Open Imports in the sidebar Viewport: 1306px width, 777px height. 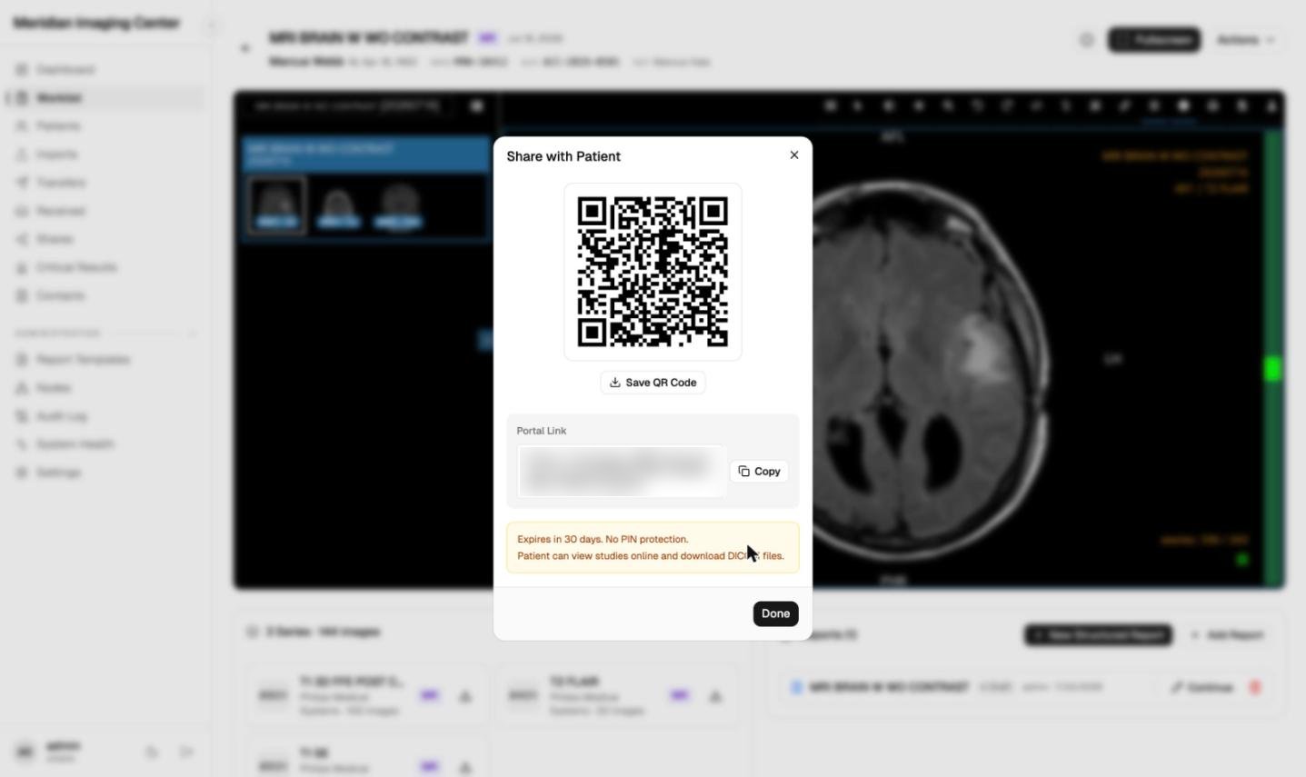tap(56, 154)
